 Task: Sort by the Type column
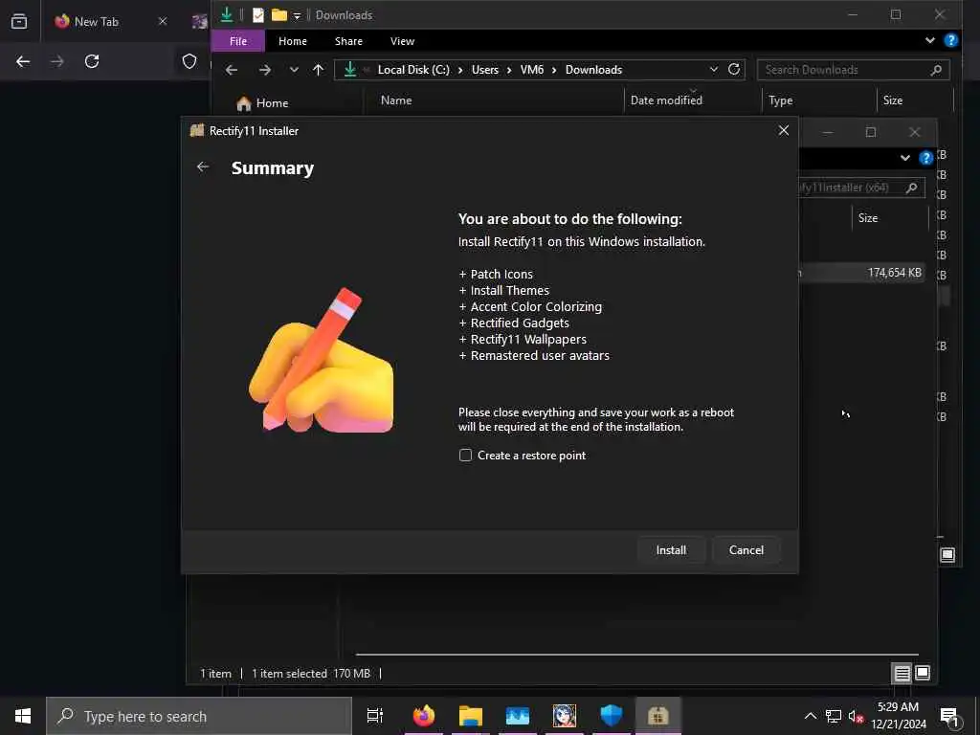click(x=781, y=100)
